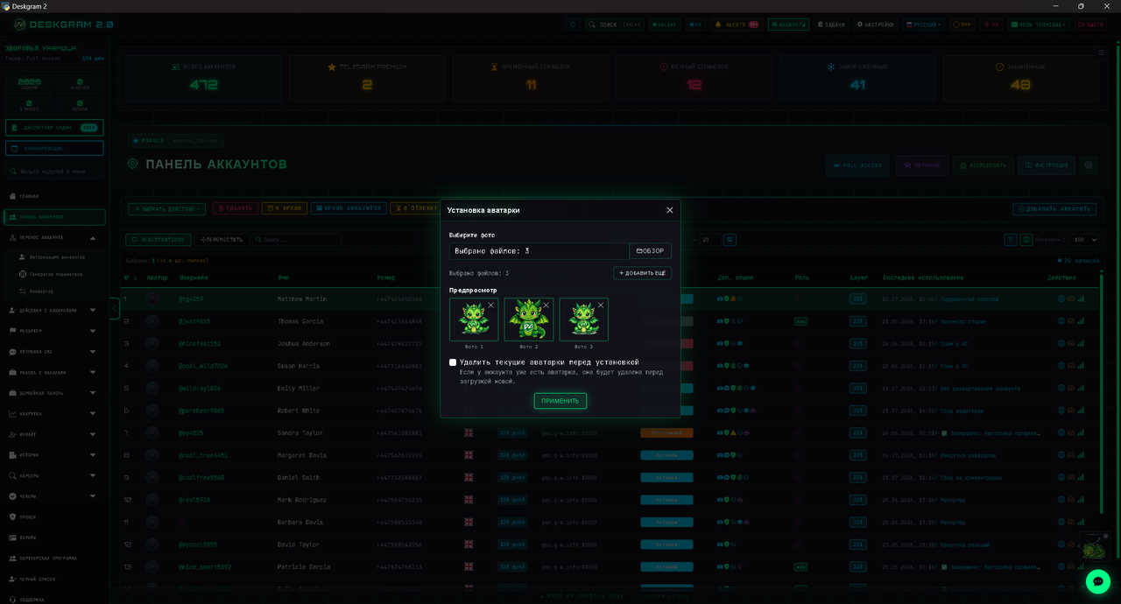This screenshot has height=604, width=1121.
Task: Open the support chat bubble
Action: click(1098, 581)
